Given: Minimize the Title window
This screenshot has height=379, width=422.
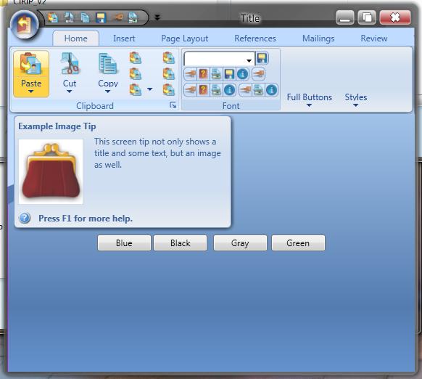Looking at the screenshot, I should [344, 18].
